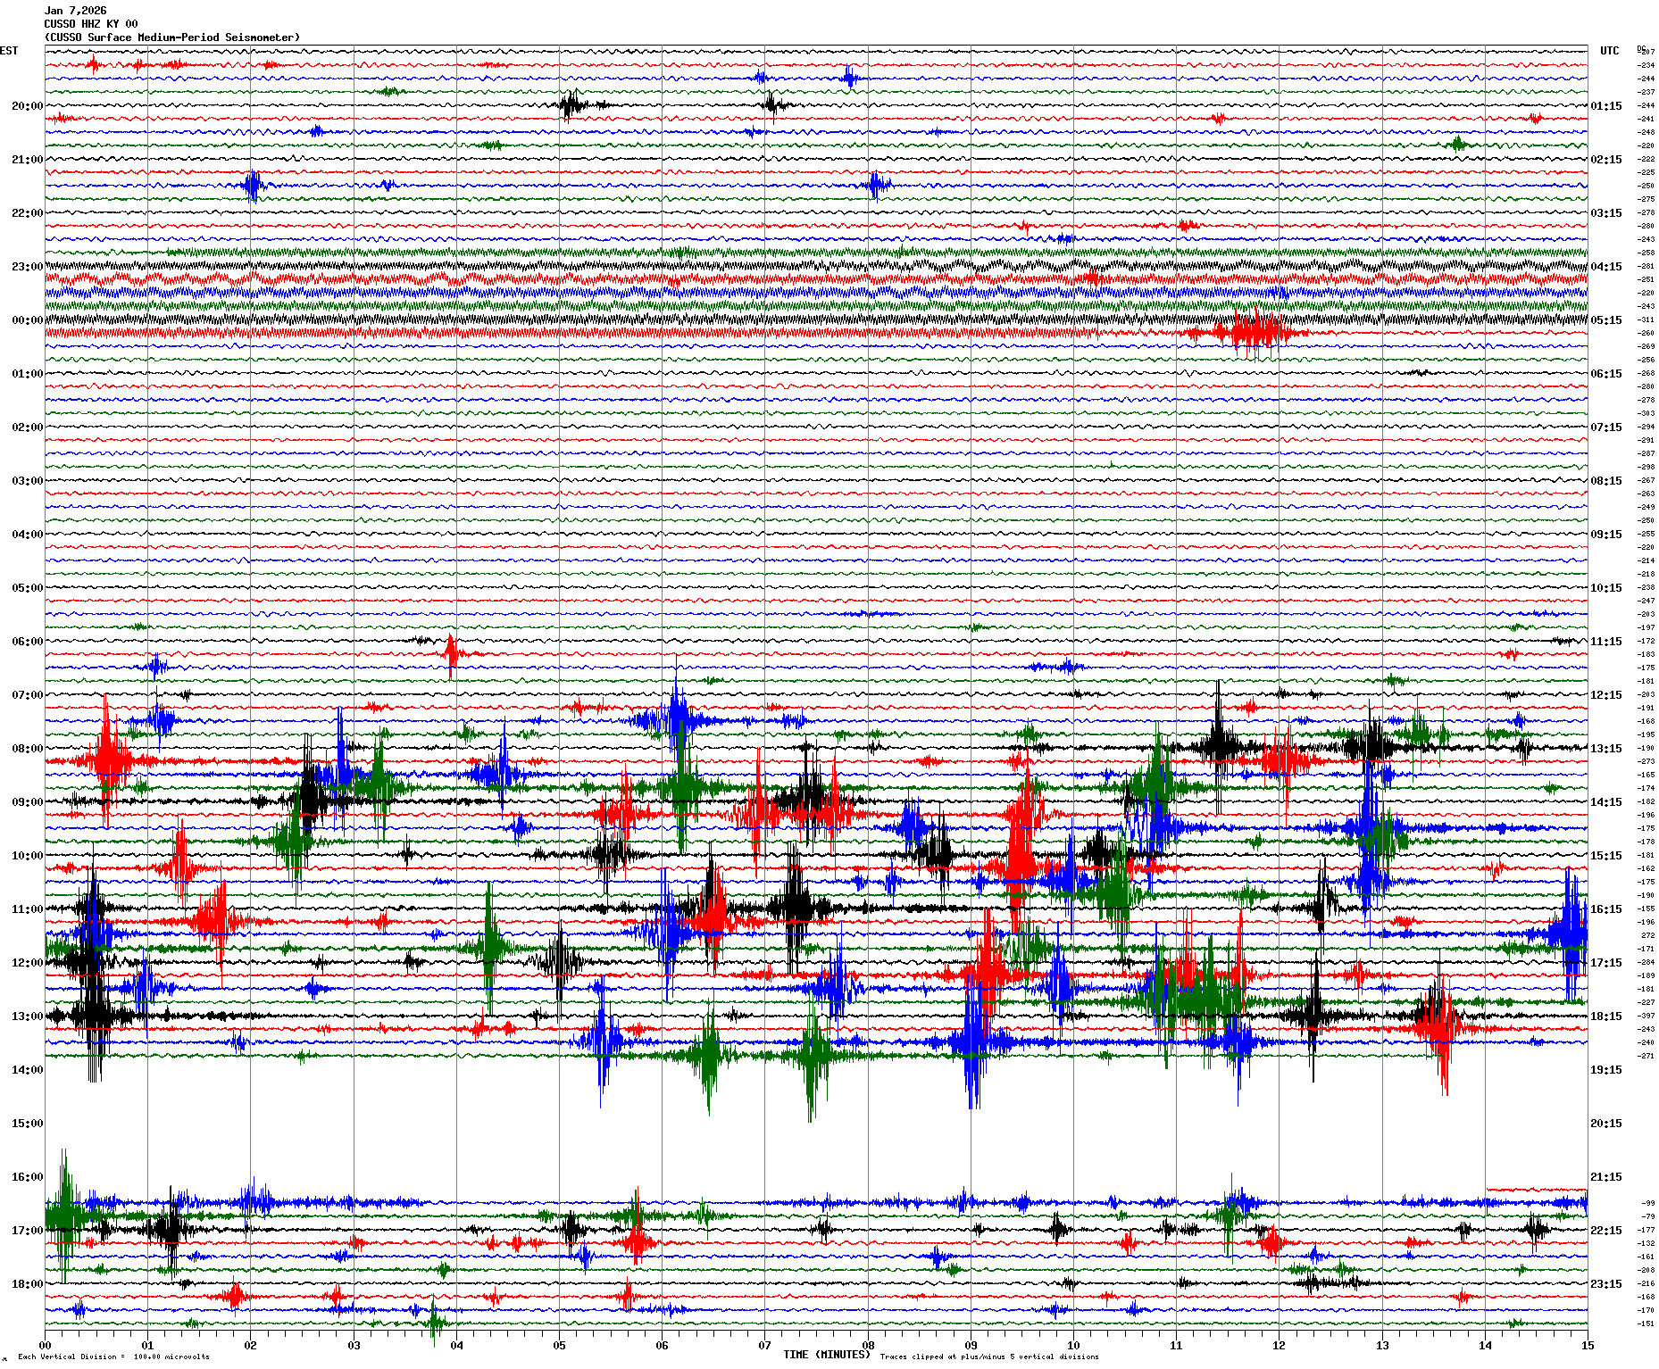Select the 14:00 EST time label
Image resolution: width=1659 pixels, height=1369 pixels.
coord(27,1070)
